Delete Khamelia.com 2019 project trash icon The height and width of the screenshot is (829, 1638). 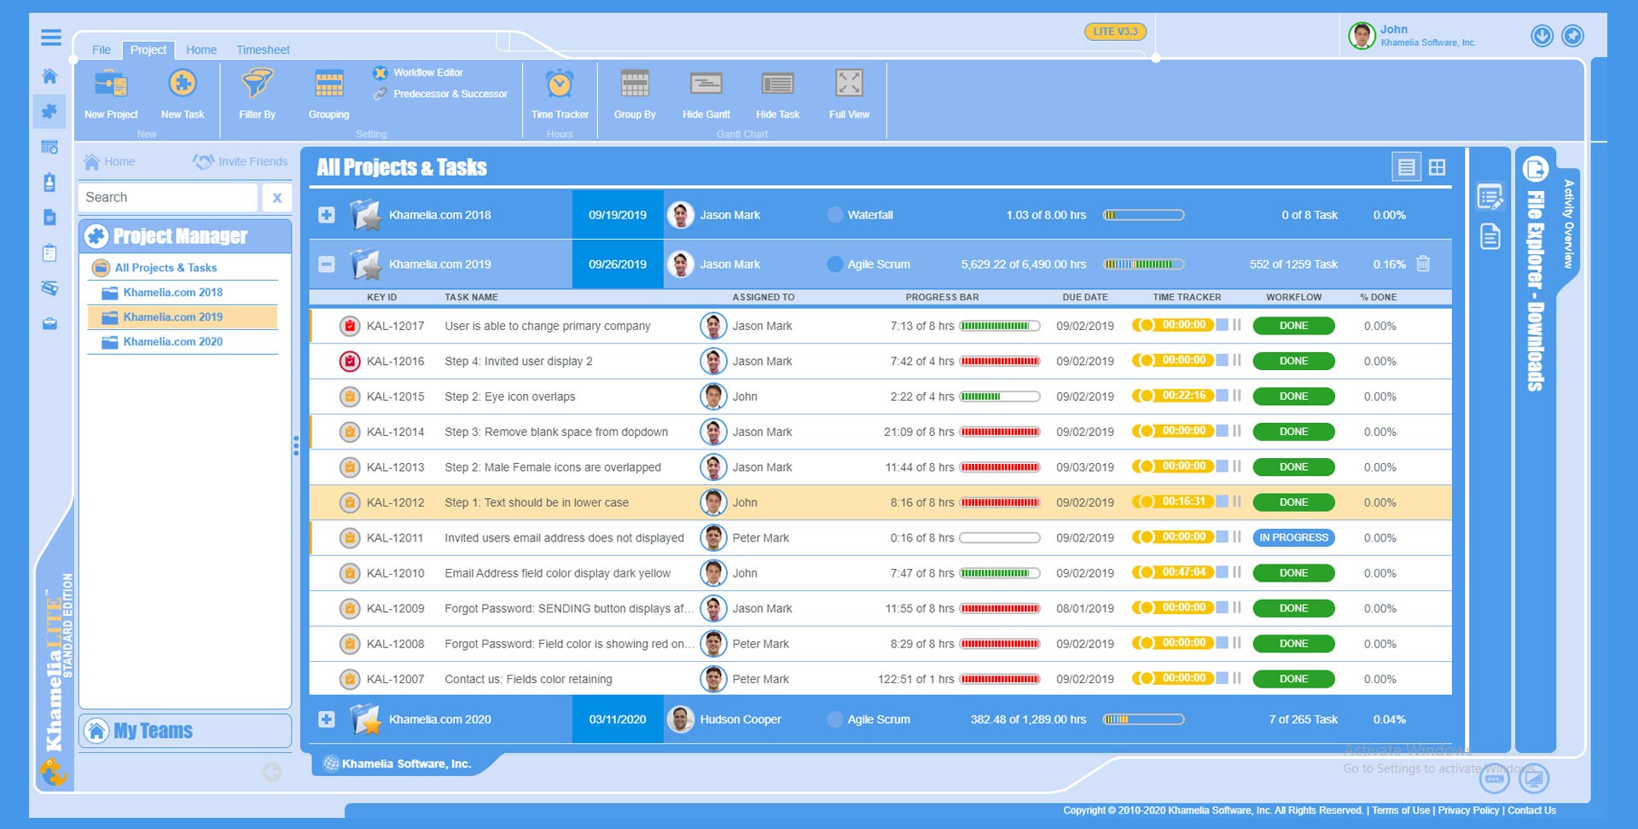click(x=1423, y=264)
